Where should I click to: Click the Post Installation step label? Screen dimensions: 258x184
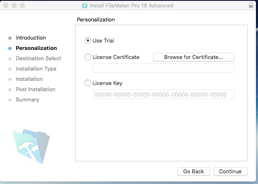[36, 90]
